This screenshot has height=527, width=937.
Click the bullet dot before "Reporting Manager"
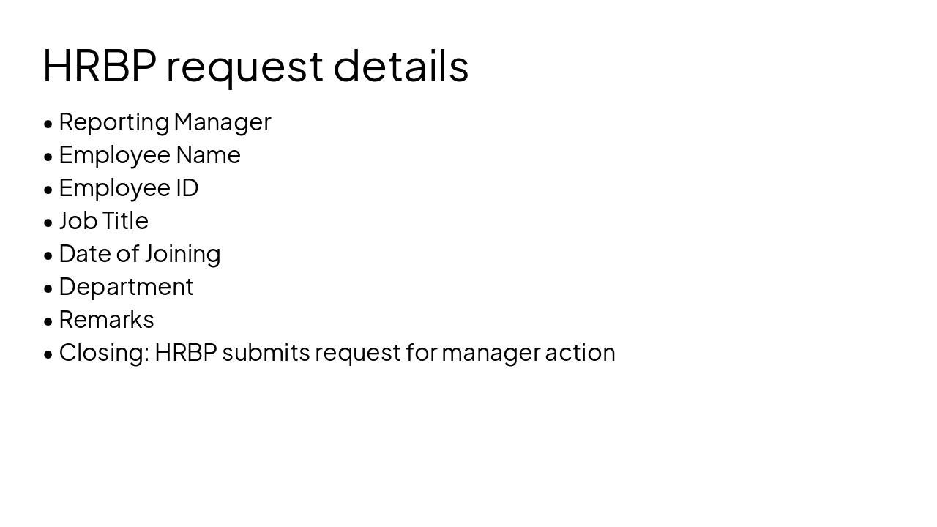48,123
